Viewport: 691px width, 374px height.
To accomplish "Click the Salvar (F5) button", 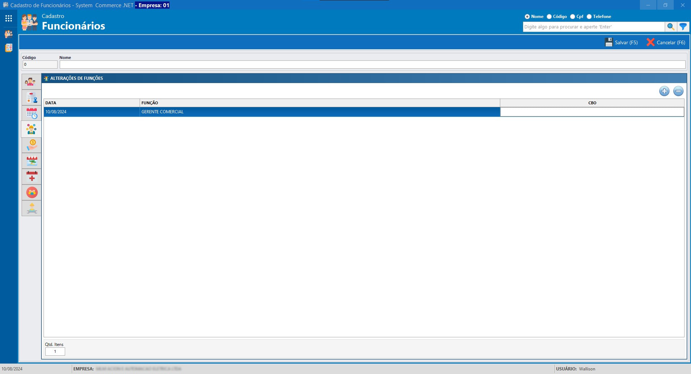I will pos(622,42).
